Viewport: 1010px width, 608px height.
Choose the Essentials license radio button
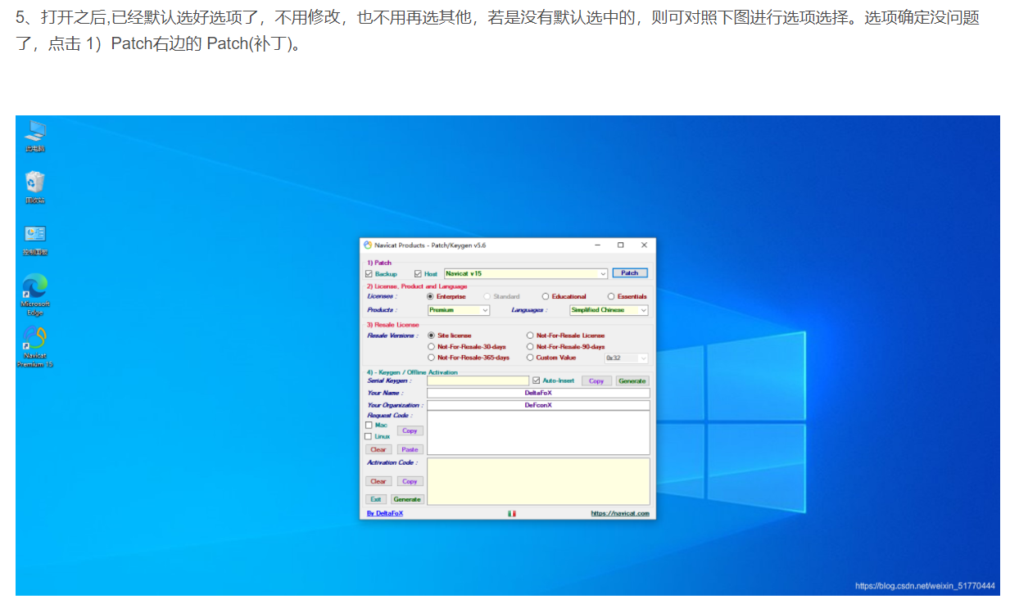coord(611,296)
